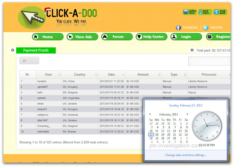
Task: Click the arrow icon beside Total paid
Action: (192, 50)
